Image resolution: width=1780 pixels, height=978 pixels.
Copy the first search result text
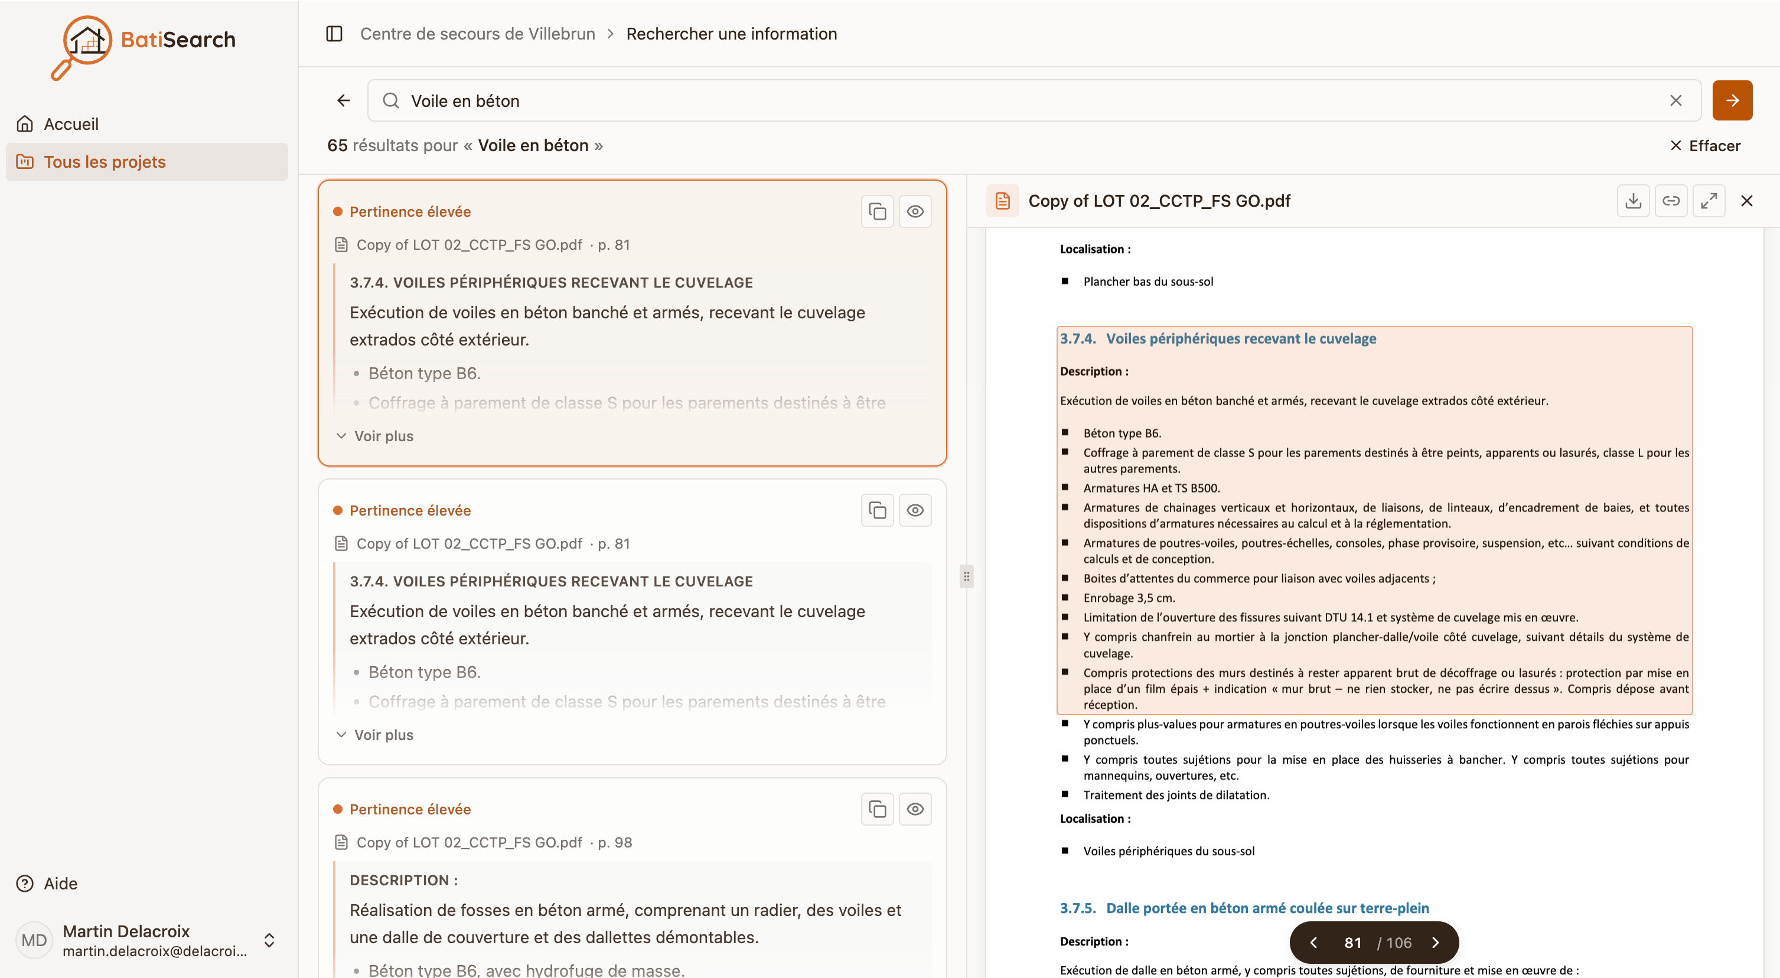point(877,211)
